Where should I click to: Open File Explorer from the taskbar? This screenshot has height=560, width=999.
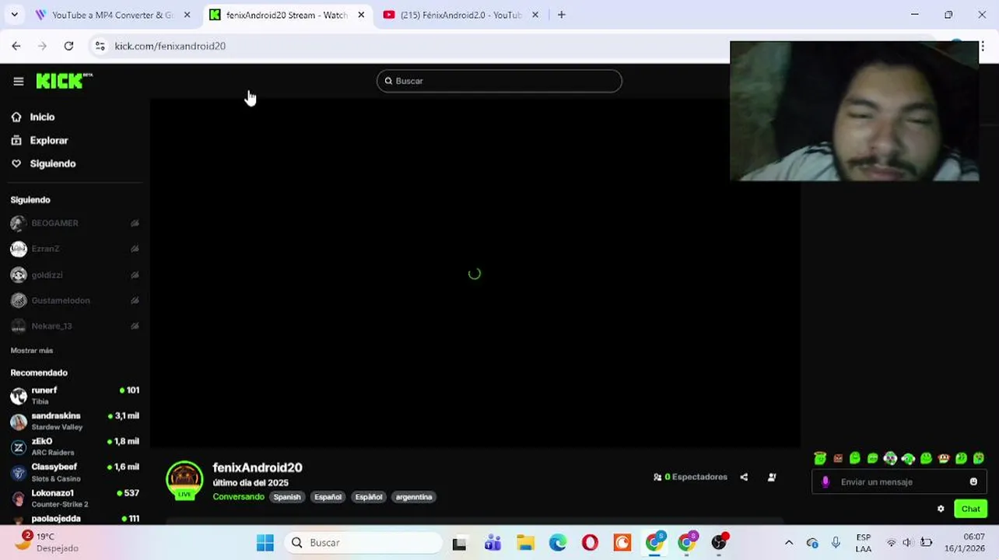tap(525, 543)
